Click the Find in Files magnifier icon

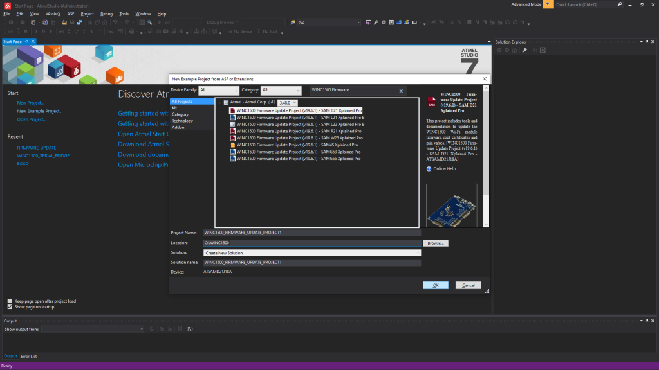pyautogui.click(x=149, y=22)
